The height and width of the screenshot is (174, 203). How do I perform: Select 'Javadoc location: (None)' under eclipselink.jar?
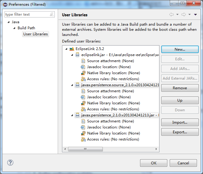click(x=109, y=67)
